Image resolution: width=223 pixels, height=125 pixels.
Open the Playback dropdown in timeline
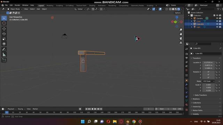[x=12, y=109]
